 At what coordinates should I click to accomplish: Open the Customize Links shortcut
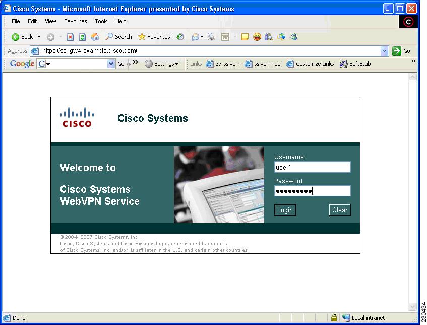point(310,64)
